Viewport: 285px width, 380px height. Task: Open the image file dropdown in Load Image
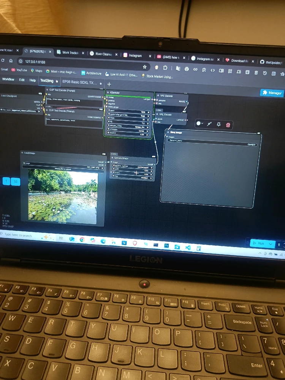[63, 165]
